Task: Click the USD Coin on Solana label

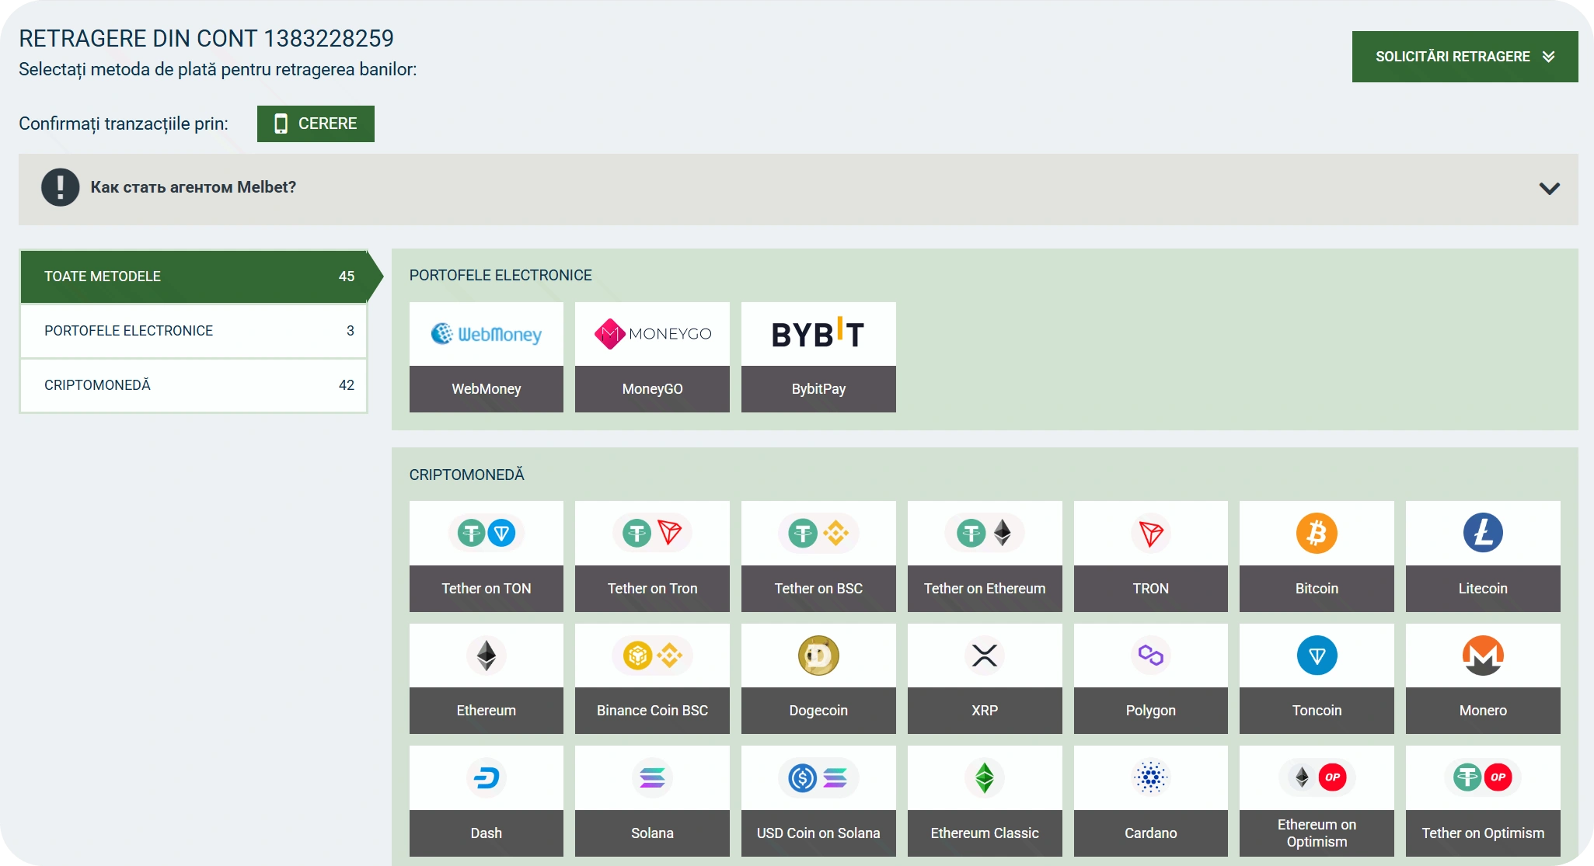Action: 818,833
